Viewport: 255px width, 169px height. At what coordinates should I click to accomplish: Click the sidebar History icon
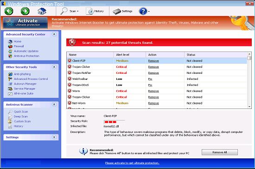click(x=10, y=127)
